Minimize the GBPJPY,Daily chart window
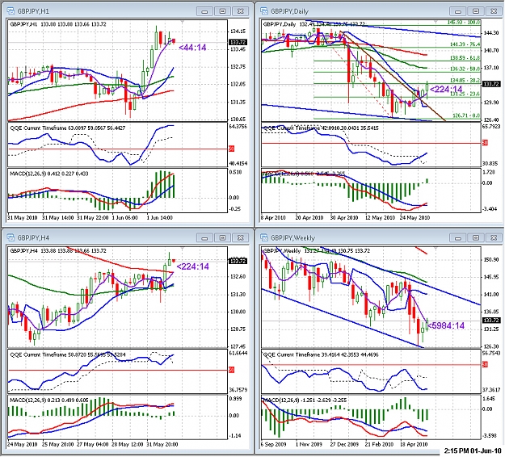The image size is (505, 457). pos(457,11)
